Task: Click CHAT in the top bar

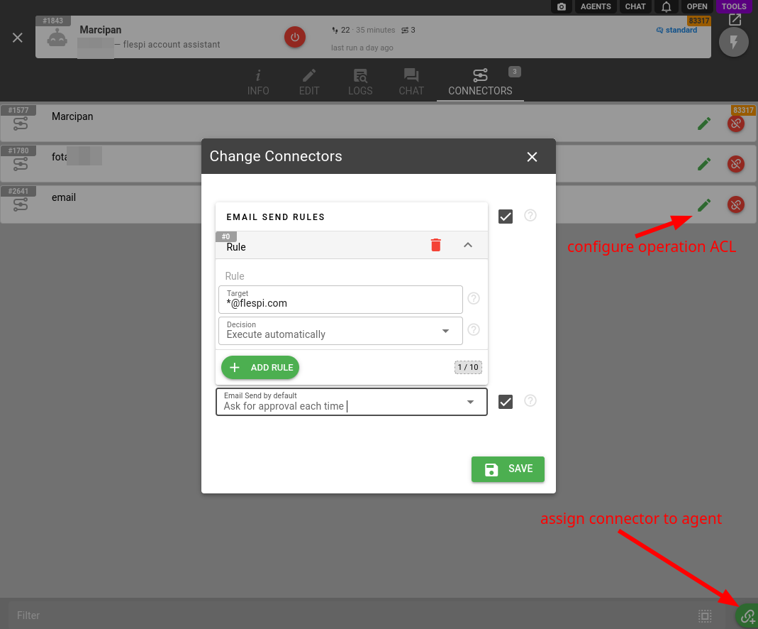Action: pos(635,7)
